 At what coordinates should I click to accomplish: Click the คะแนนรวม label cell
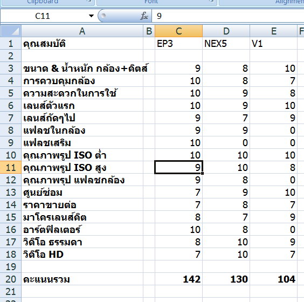[x=82, y=279]
